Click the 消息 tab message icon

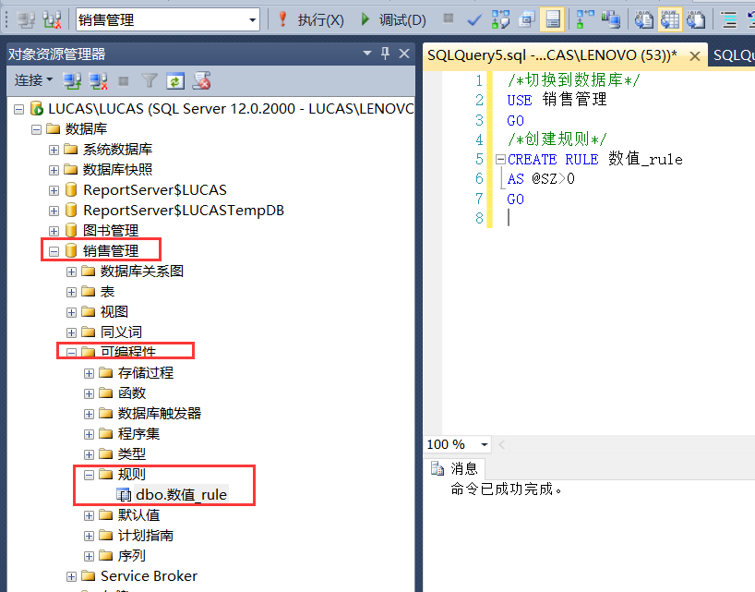[x=437, y=468]
